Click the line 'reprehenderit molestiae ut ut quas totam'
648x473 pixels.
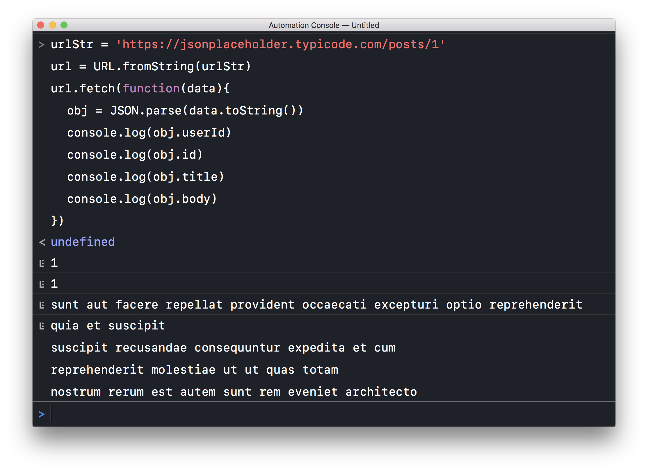195,370
